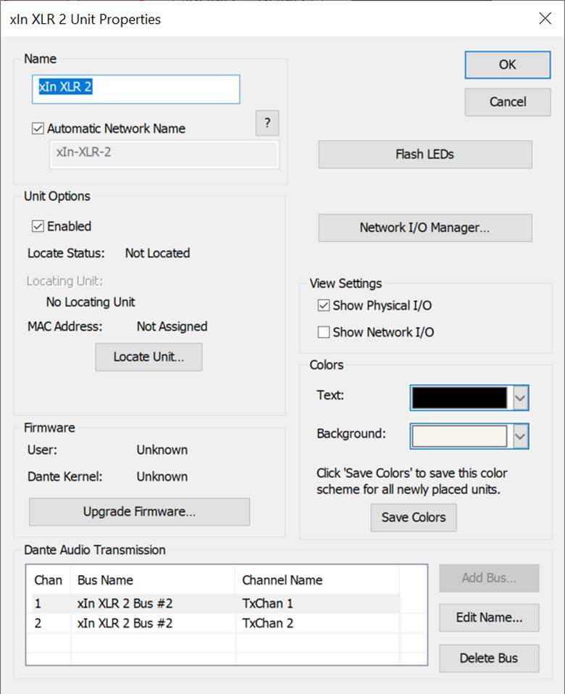This screenshot has height=694, width=565.
Task: Click the Save Colors button
Action: click(x=414, y=517)
